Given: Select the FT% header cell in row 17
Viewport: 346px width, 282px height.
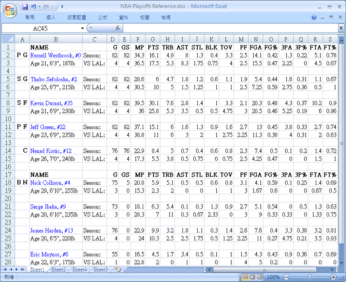Looking at the screenshot, I should tap(330, 175).
